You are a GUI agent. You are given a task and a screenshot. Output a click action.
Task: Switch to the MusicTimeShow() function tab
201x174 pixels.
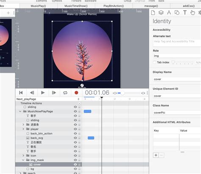[76, 6]
